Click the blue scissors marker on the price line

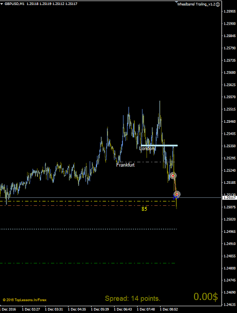click(175, 198)
